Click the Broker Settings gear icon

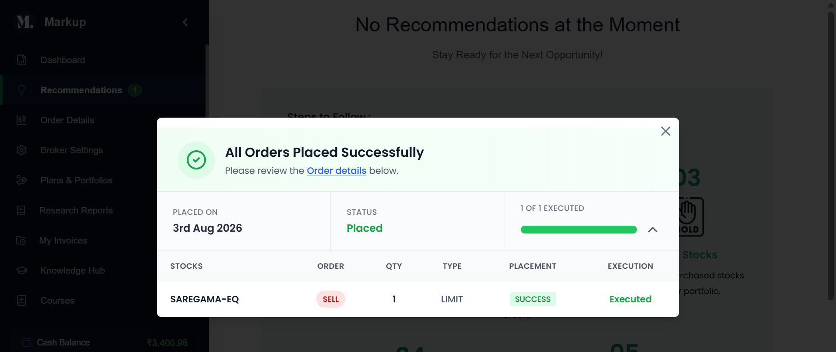click(x=21, y=150)
